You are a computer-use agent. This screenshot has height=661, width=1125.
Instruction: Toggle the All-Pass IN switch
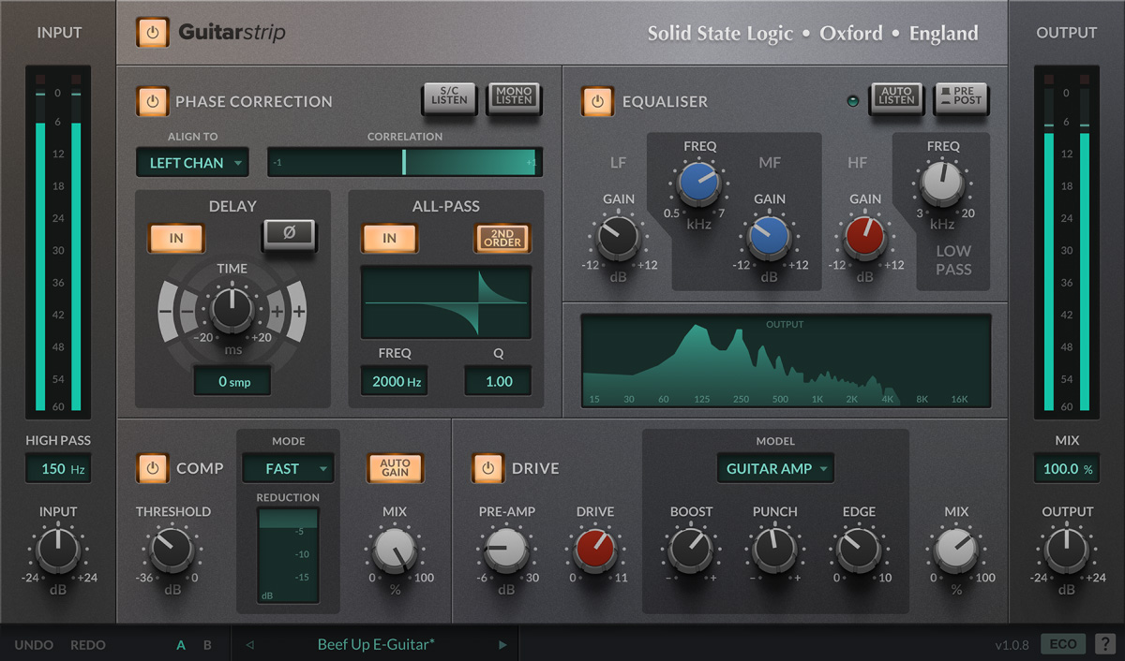389,239
